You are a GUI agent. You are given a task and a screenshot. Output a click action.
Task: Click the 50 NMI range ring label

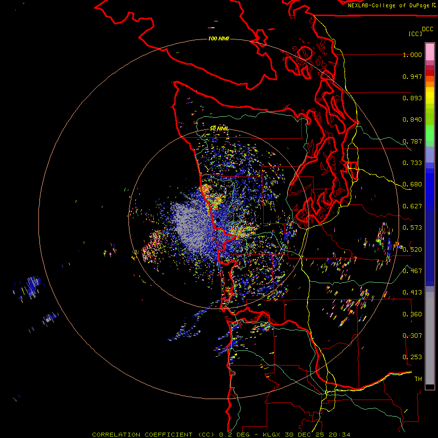(219, 128)
